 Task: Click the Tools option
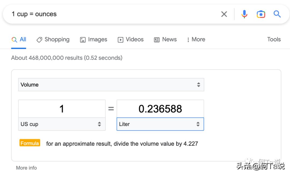274,40
